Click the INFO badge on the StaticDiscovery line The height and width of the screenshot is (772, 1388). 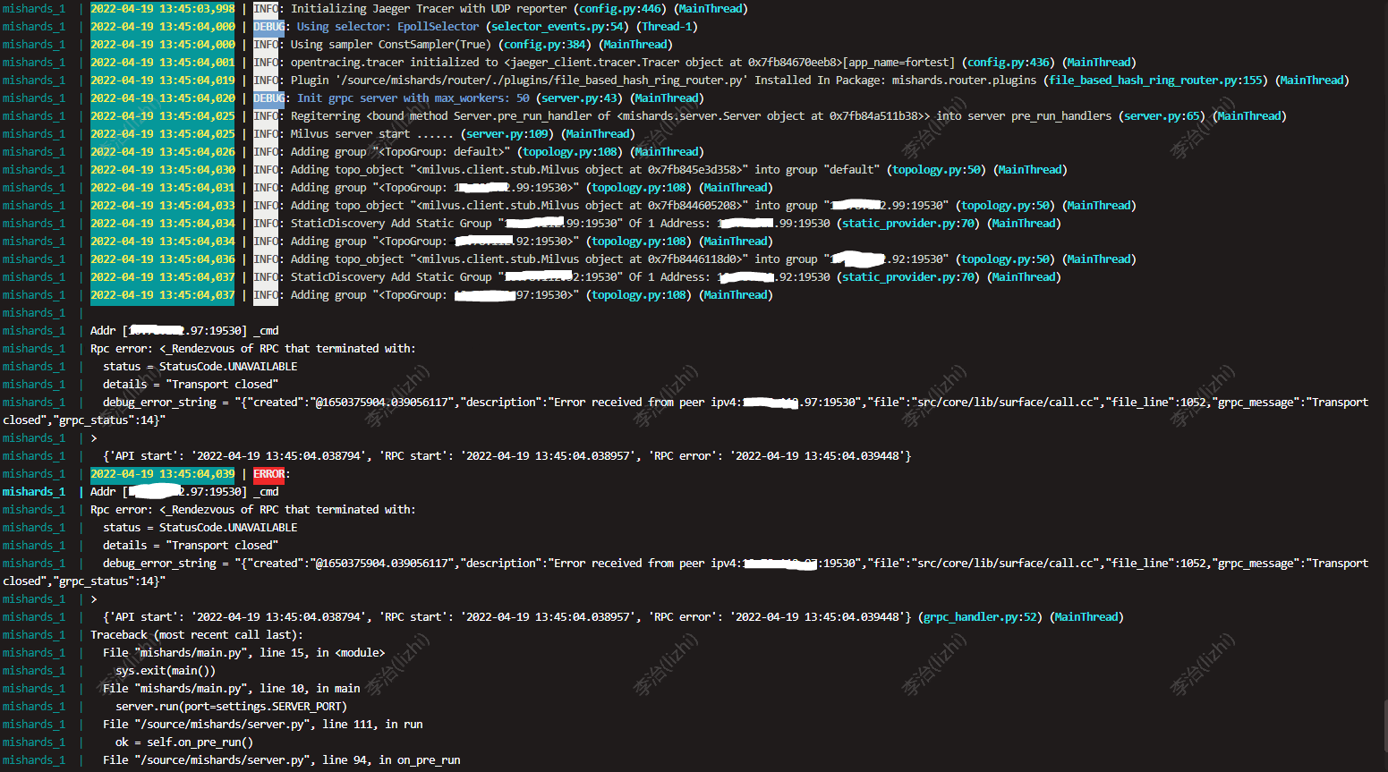265,223
